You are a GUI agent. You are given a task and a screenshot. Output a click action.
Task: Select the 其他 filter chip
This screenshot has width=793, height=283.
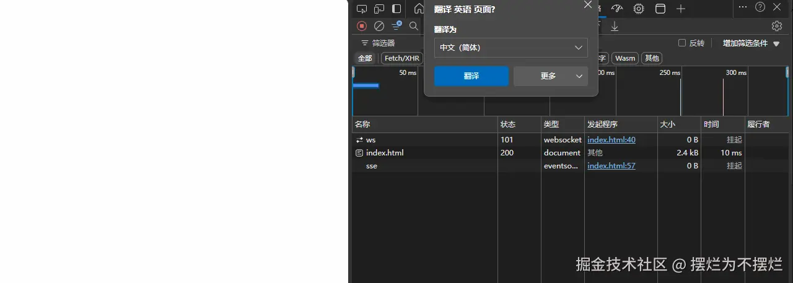click(x=652, y=58)
